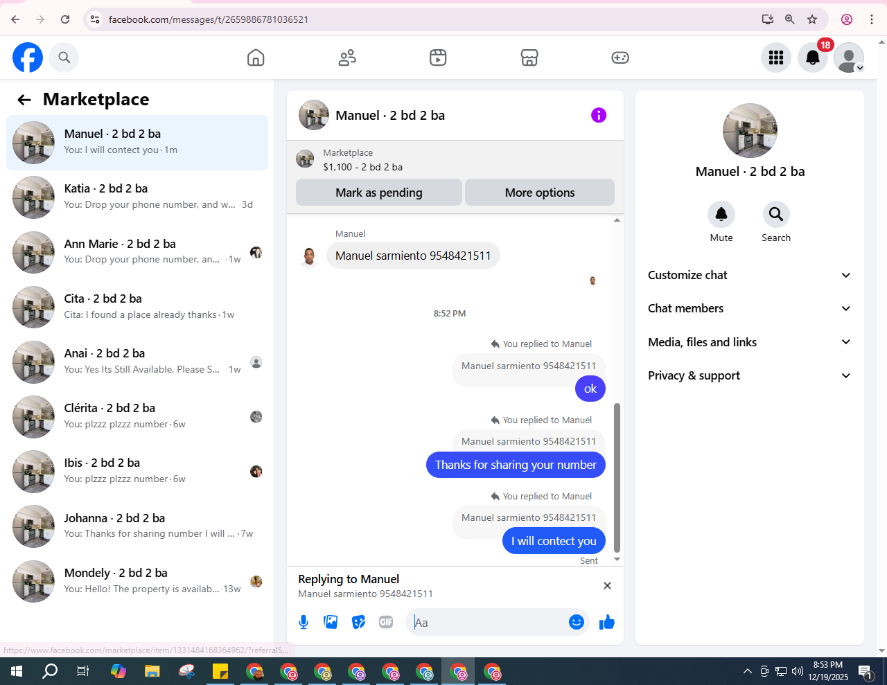The height and width of the screenshot is (685, 887).
Task: Open the Clérita · 2 bd 2 ba conversation
Action: (x=137, y=416)
